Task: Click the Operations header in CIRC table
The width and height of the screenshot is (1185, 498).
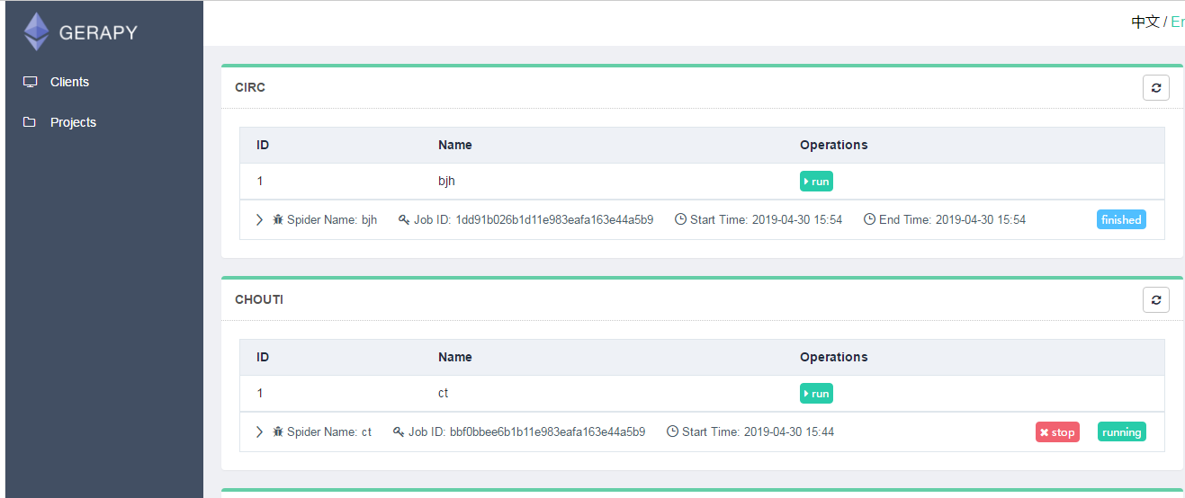Action: point(834,145)
